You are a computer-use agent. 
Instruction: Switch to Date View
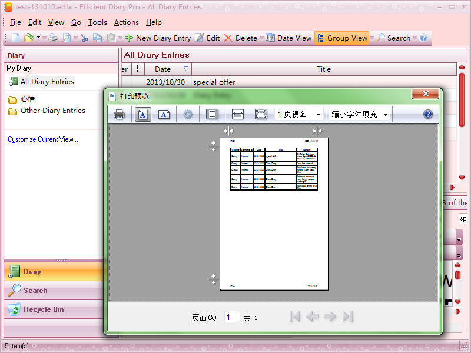click(288, 38)
